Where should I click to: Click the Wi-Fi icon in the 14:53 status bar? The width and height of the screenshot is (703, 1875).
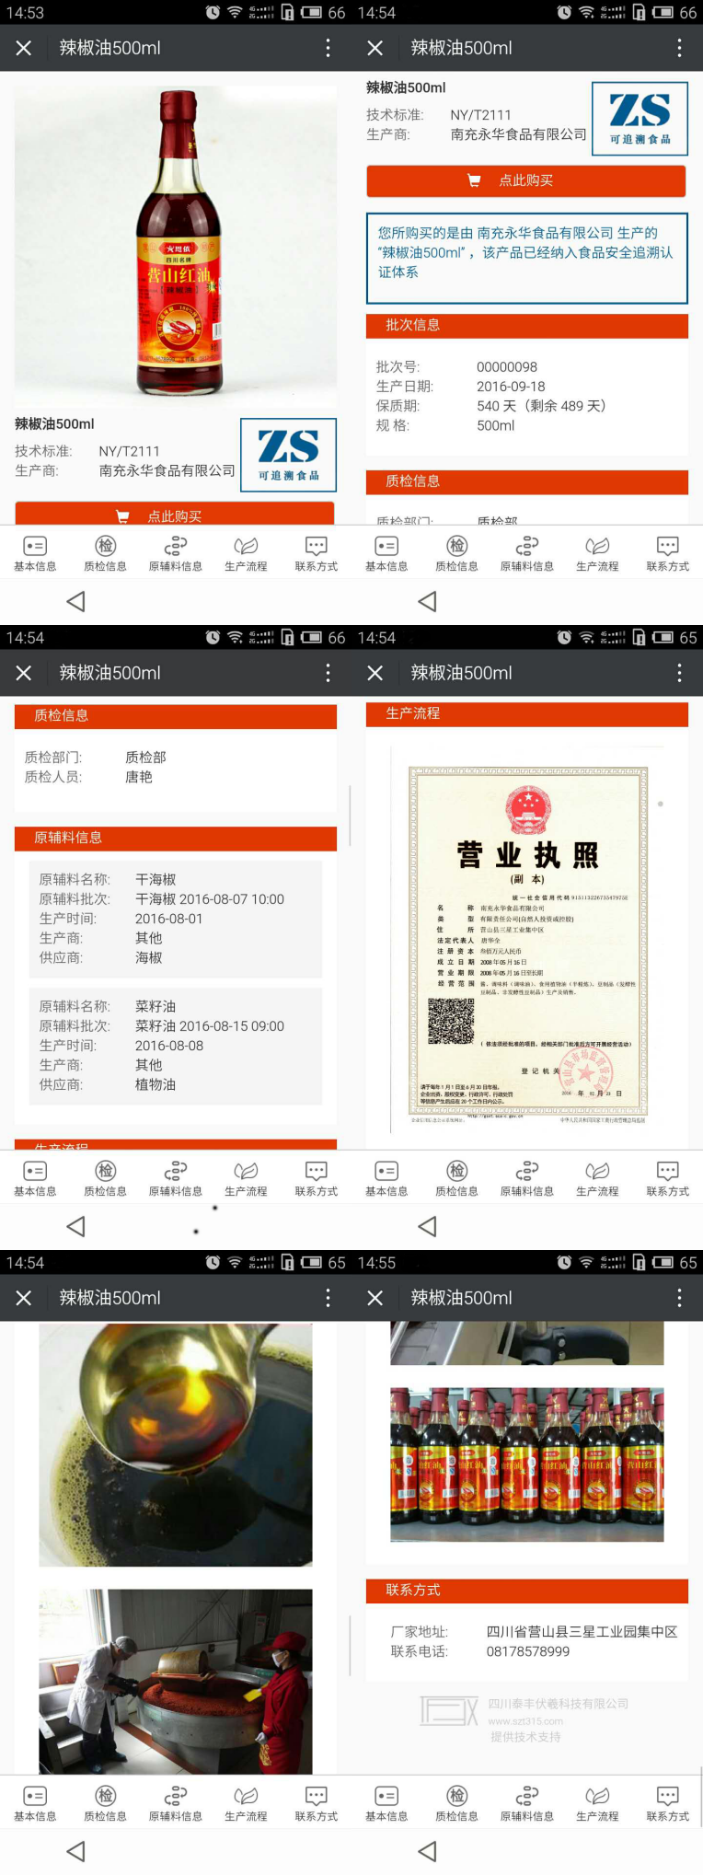pyautogui.click(x=235, y=13)
